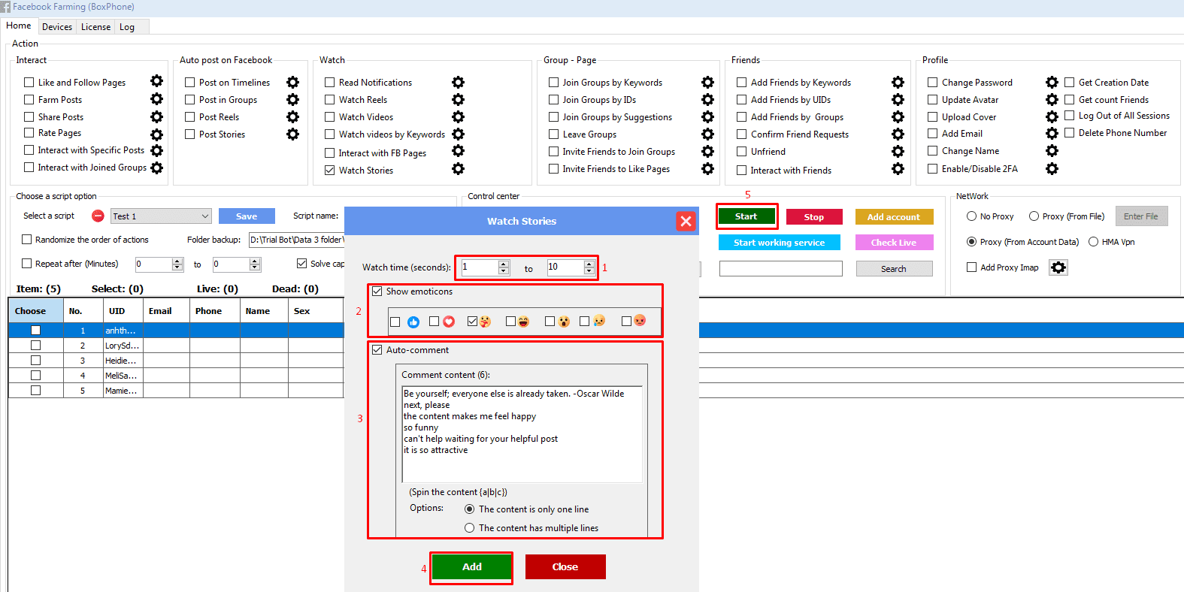Screen dimensions: 1184x592
Task: Toggle the Watch Stories checkbox
Action: (329, 170)
